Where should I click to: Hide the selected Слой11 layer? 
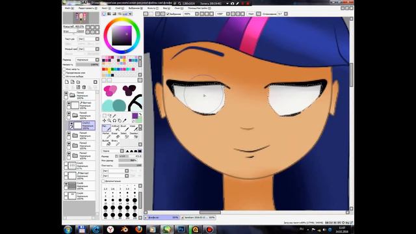[71, 123]
